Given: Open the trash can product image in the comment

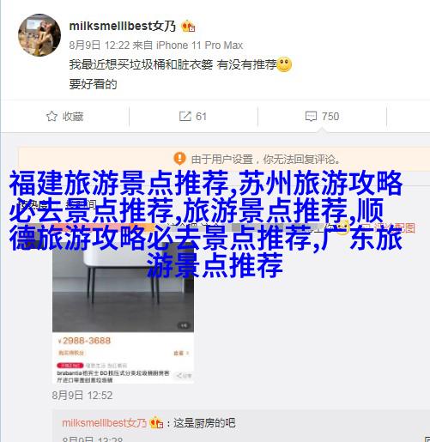Looking at the screenshot, I should coord(123,286).
